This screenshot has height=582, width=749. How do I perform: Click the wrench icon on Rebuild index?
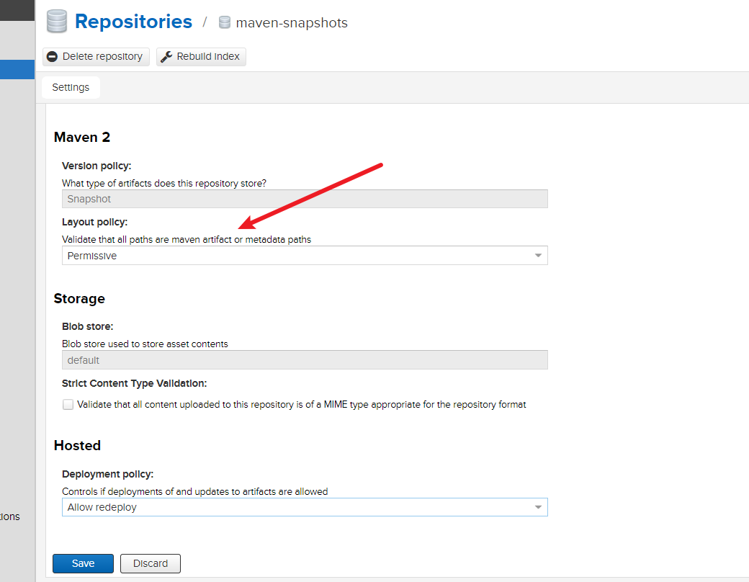166,57
